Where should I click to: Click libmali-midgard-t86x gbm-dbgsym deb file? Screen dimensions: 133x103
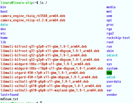point(52,68)
